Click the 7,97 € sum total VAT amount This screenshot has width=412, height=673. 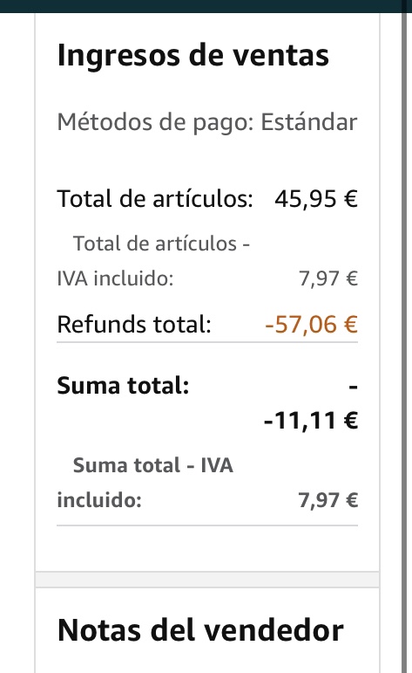pos(328,500)
